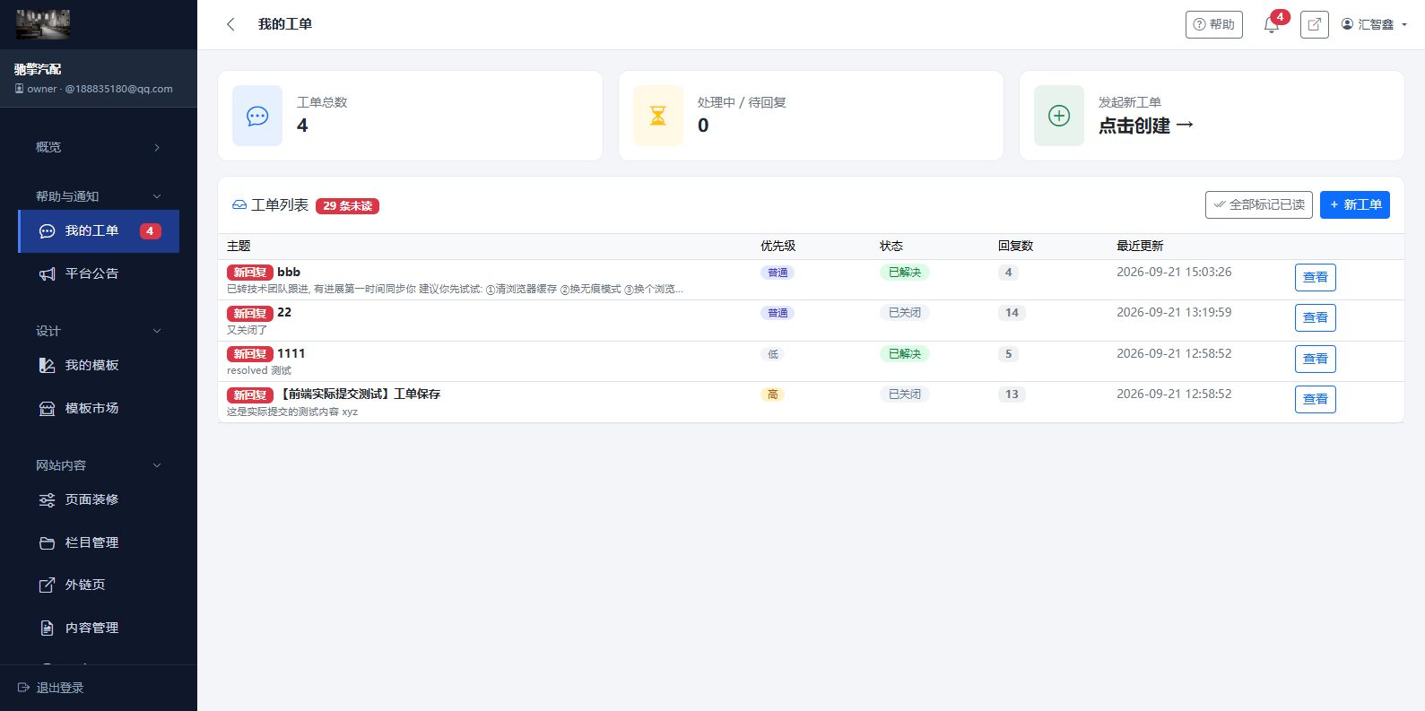Click the 最近更新 column header
The width and height of the screenshot is (1425, 711).
coord(1140,246)
